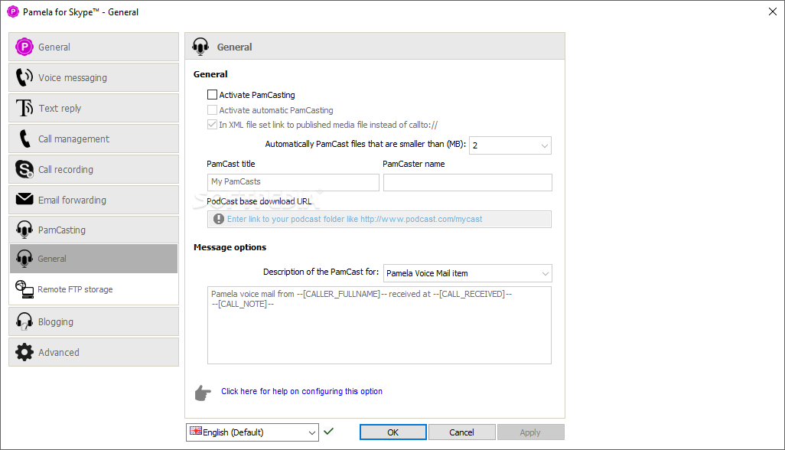Viewport: 785px width, 450px height.
Task: Open the Blogging section
Action: pyautogui.click(x=93, y=321)
